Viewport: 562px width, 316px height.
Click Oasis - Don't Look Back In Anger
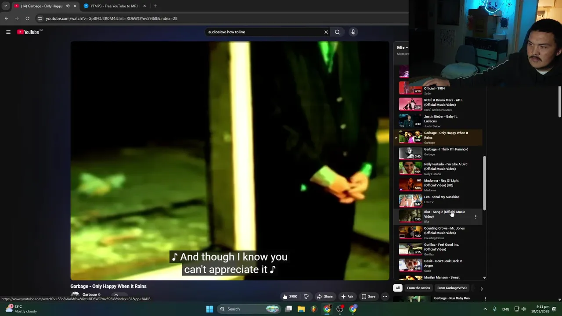[x=443, y=263]
